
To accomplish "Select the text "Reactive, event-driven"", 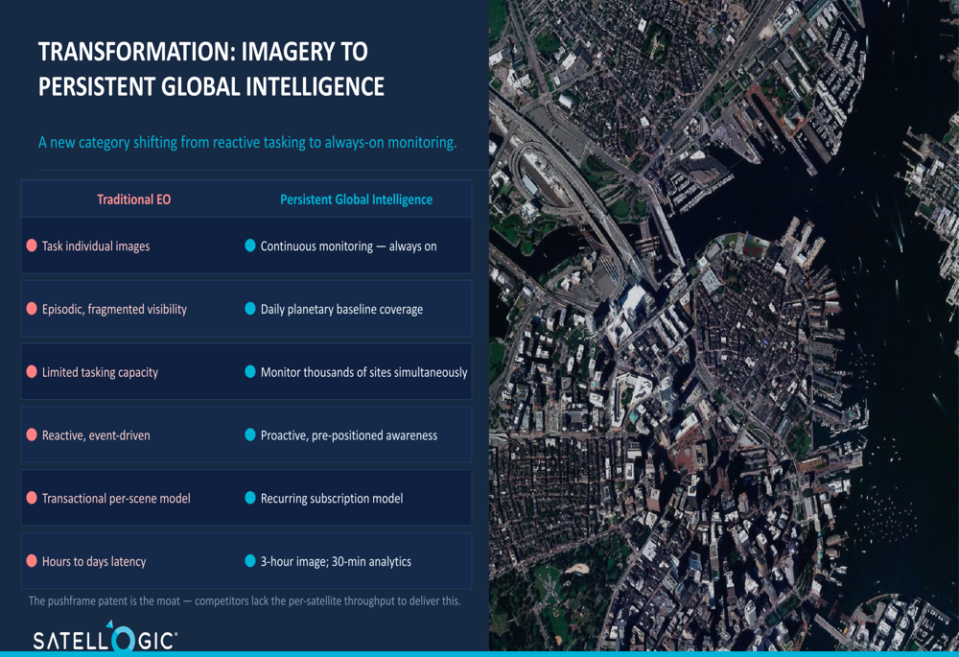I will [96, 434].
